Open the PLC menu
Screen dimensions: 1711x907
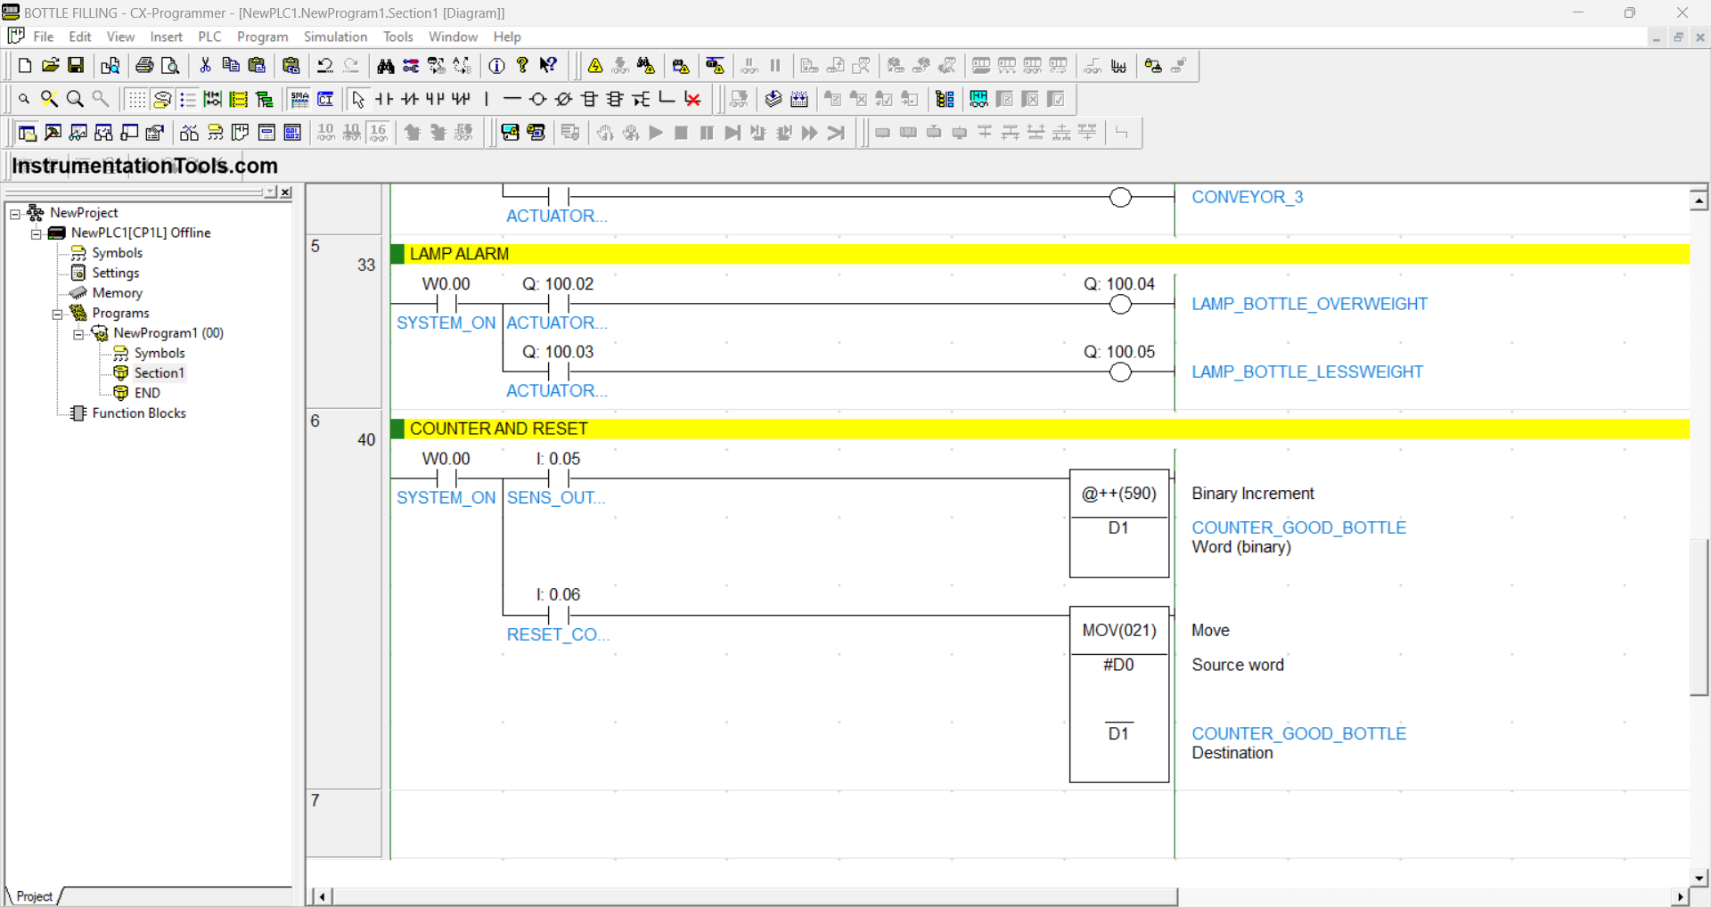209,37
